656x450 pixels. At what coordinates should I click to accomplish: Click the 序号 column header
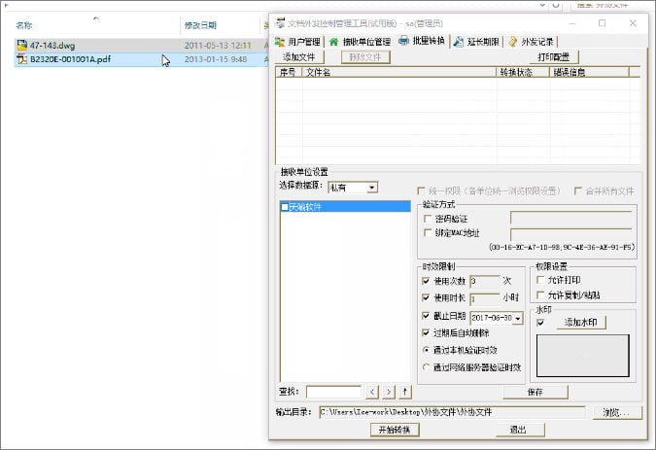(x=289, y=72)
